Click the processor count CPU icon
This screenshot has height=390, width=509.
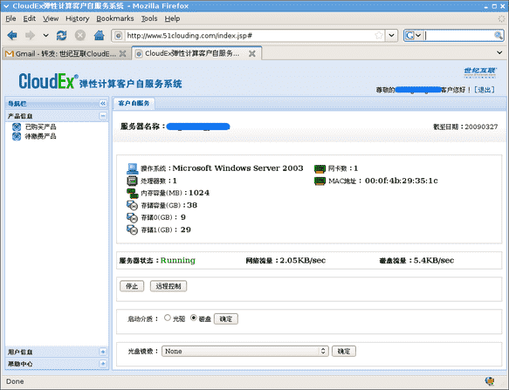pyautogui.click(x=132, y=181)
